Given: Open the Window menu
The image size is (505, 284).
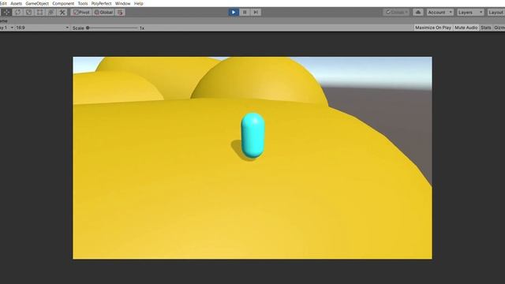Looking at the screenshot, I should click(x=123, y=3).
